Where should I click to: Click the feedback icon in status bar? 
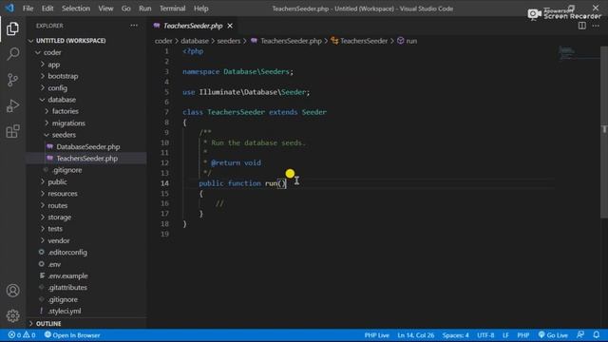click(x=580, y=334)
